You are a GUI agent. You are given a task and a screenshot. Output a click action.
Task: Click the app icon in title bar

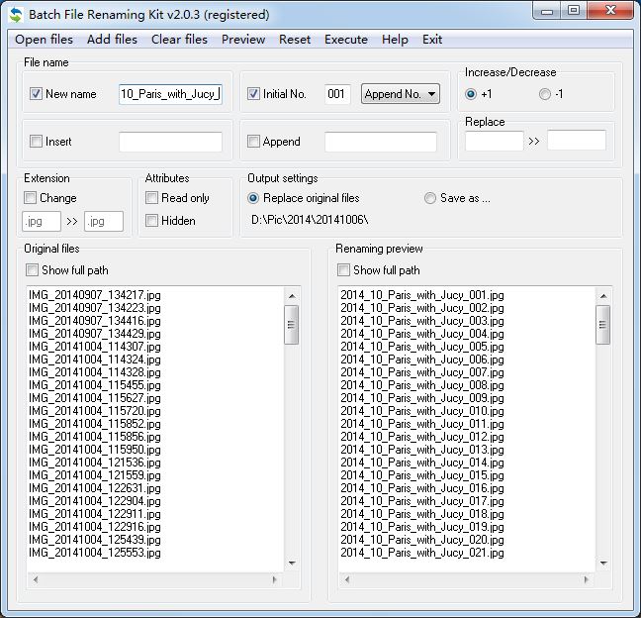tap(16, 15)
